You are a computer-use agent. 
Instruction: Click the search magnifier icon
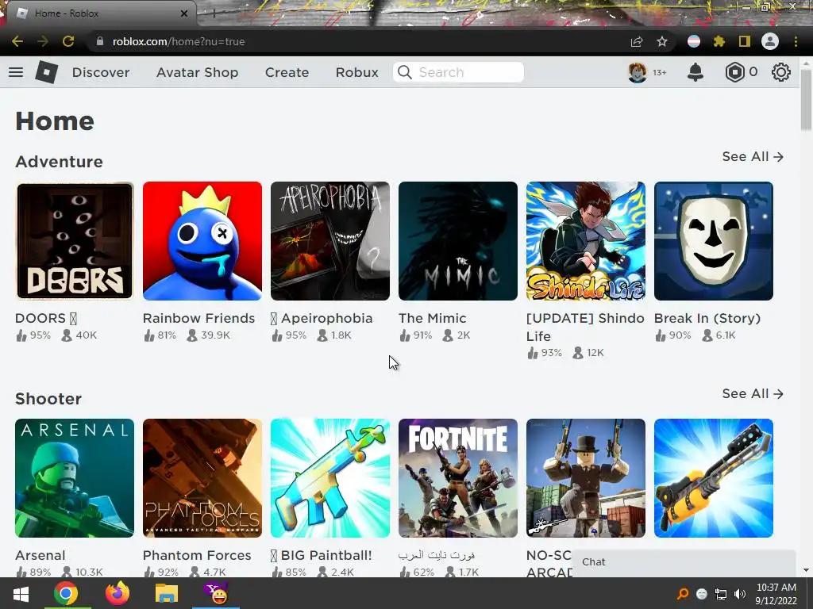point(405,72)
